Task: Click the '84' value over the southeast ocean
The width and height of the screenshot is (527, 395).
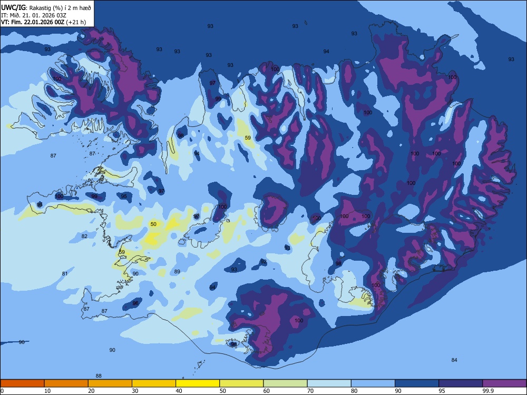Action: coord(454,360)
